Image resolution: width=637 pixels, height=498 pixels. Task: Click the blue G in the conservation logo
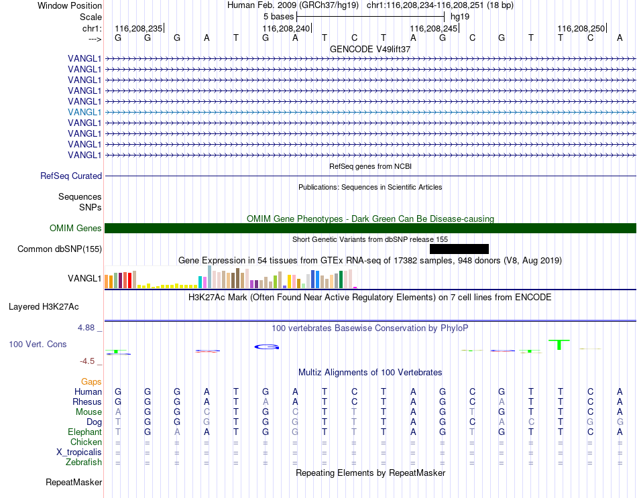coord(266,347)
